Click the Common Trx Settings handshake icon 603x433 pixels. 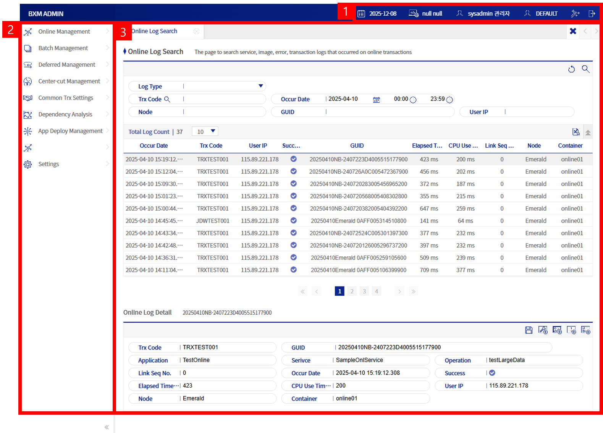[28, 98]
